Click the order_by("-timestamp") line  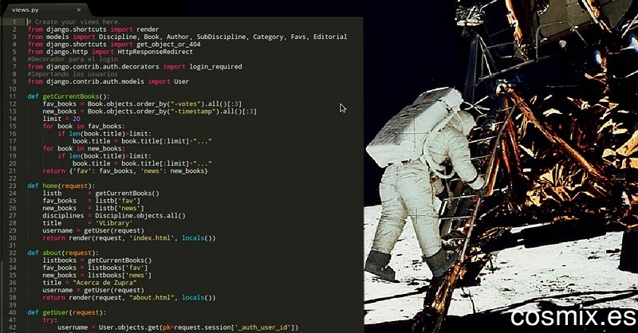150,112
